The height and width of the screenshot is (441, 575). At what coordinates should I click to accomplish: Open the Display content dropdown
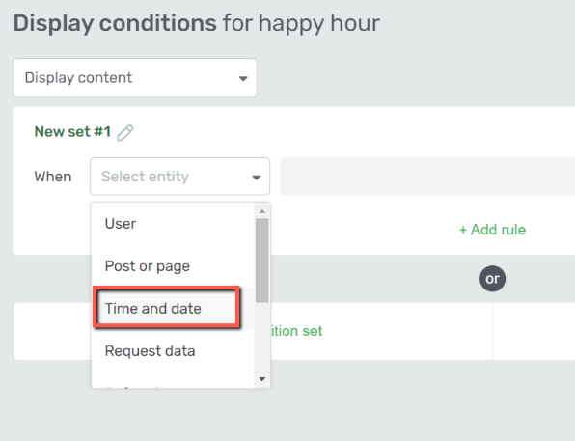(135, 77)
